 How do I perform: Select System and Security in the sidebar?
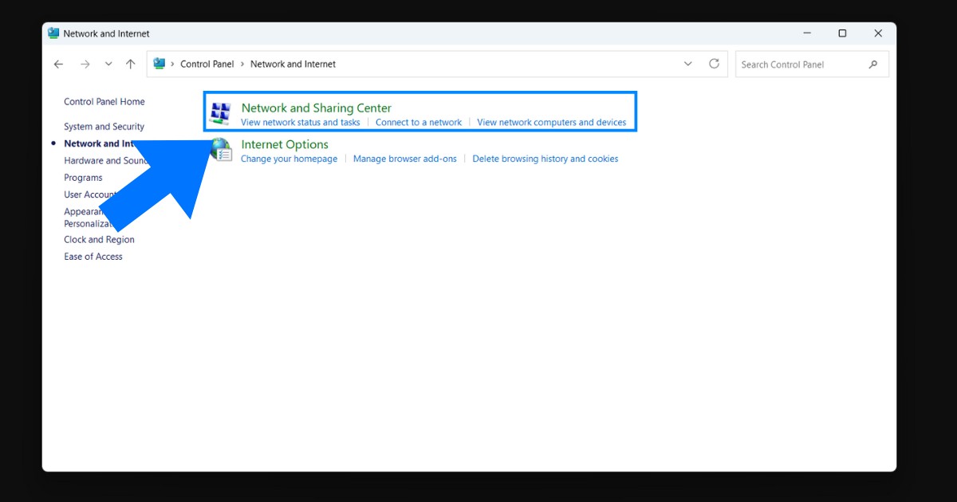[x=104, y=126]
